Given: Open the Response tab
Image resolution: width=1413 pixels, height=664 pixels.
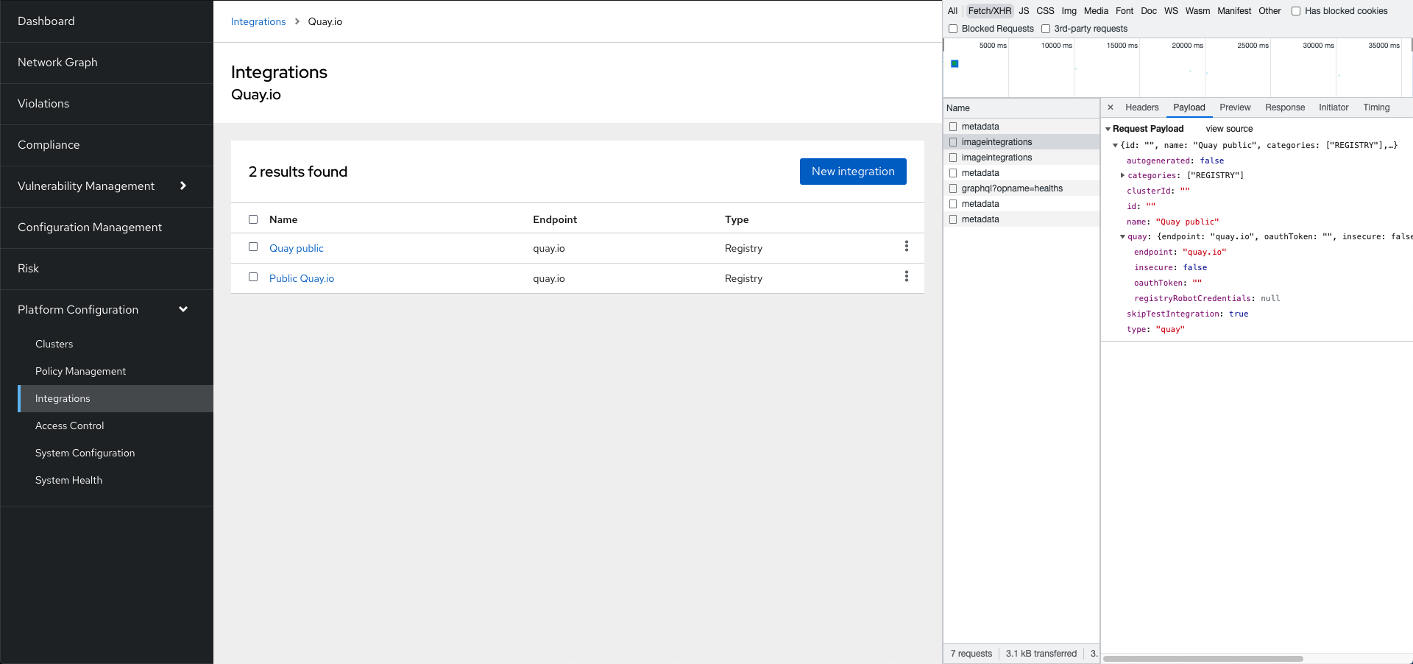Looking at the screenshot, I should click(1285, 107).
